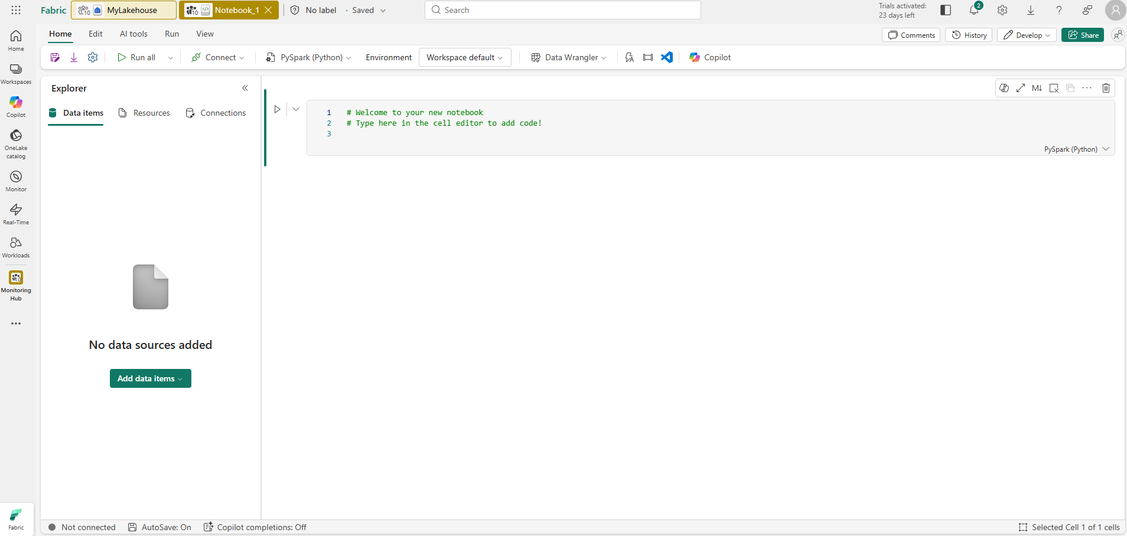1127x536 pixels.
Task: Open the Monitor page
Action: click(16, 181)
